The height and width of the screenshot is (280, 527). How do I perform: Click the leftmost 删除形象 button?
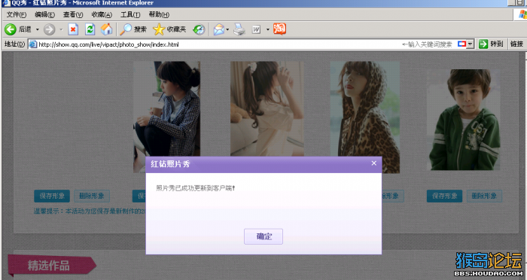click(92, 196)
